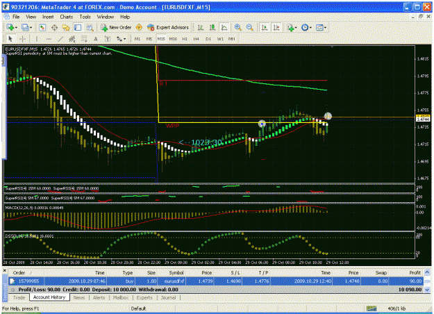Switch chart to bar chart mode
434x314 pixels.
[201, 27]
